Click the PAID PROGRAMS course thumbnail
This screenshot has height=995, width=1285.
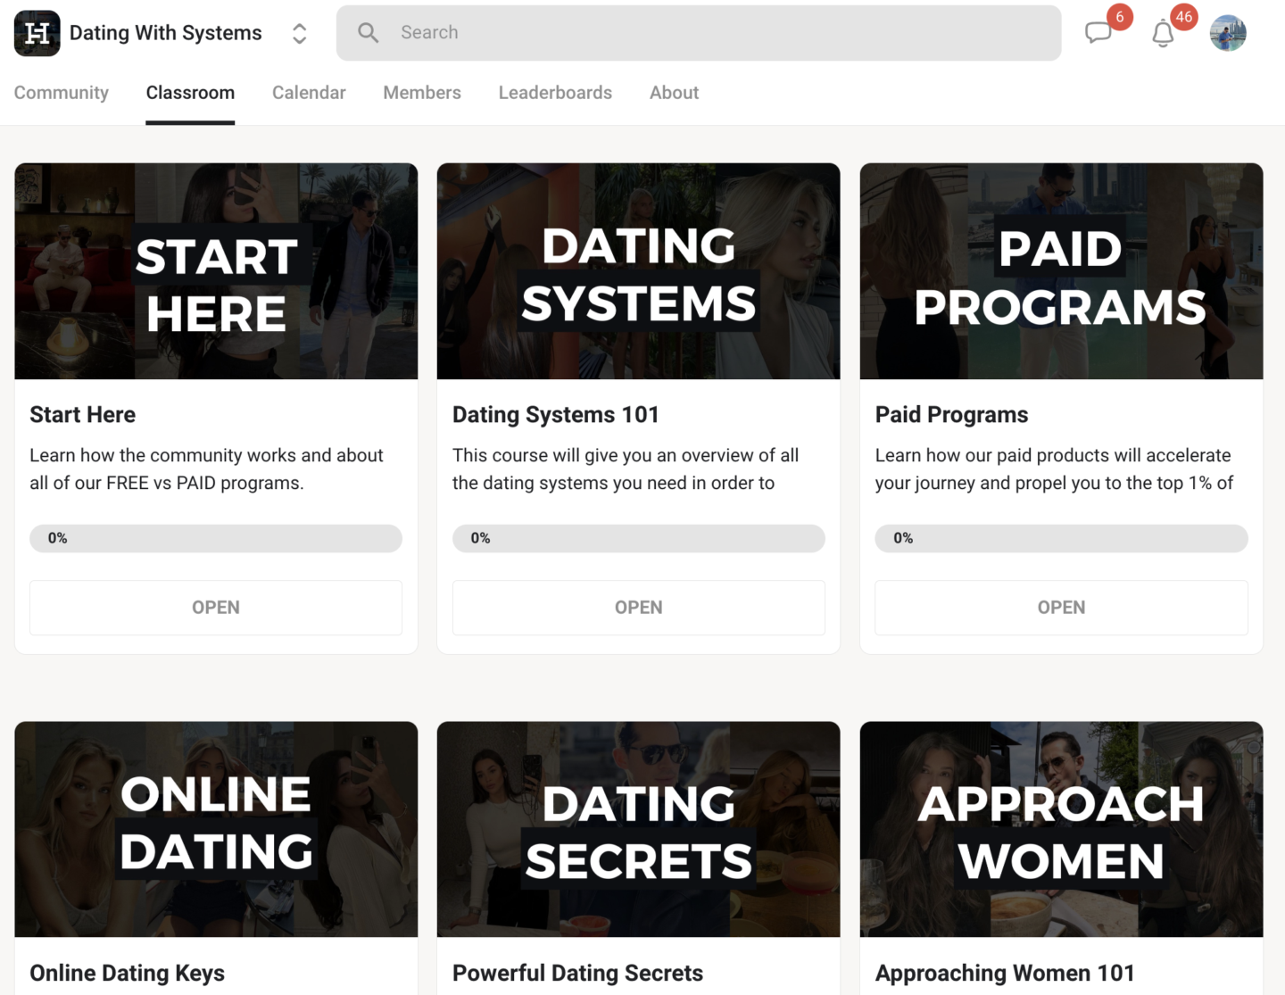coord(1061,271)
